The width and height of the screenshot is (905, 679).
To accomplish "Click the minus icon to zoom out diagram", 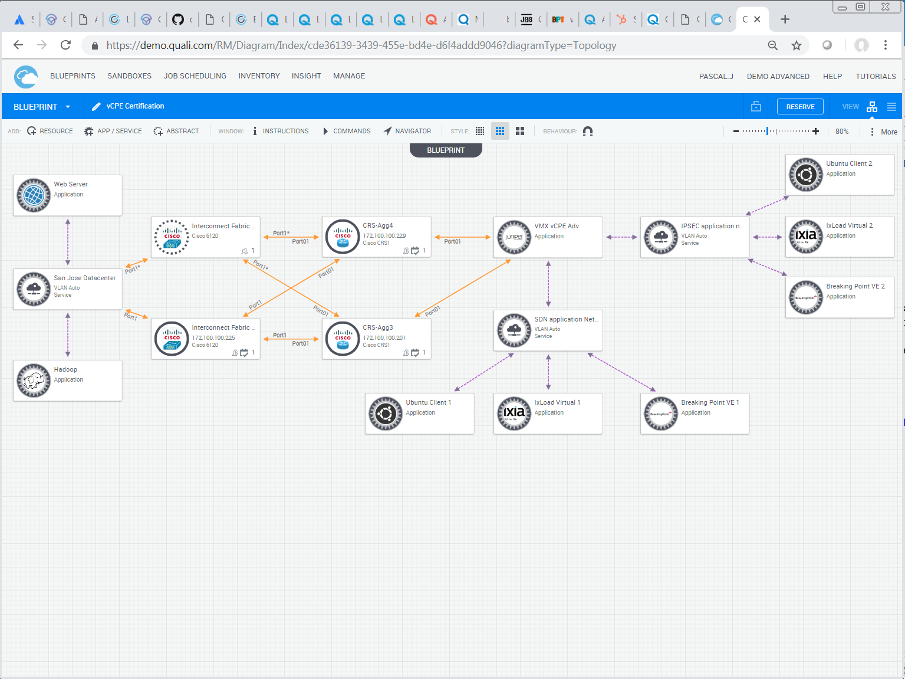I will [736, 132].
